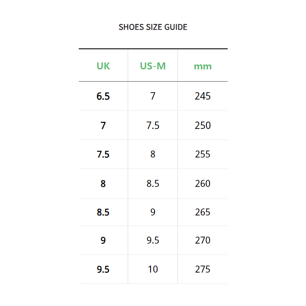Click the 245 mm value
The height and width of the screenshot is (306, 306).
pos(203,96)
